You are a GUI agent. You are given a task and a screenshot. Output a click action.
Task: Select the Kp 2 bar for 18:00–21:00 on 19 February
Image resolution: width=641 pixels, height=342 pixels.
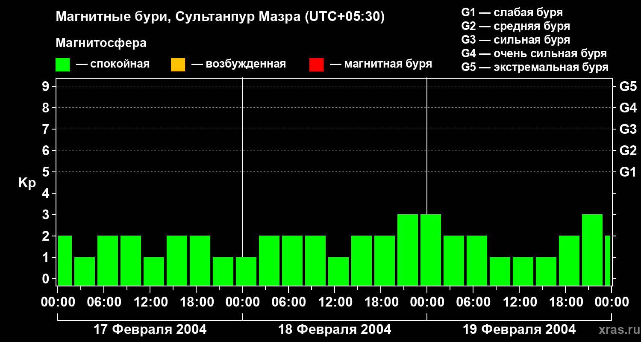569,261
